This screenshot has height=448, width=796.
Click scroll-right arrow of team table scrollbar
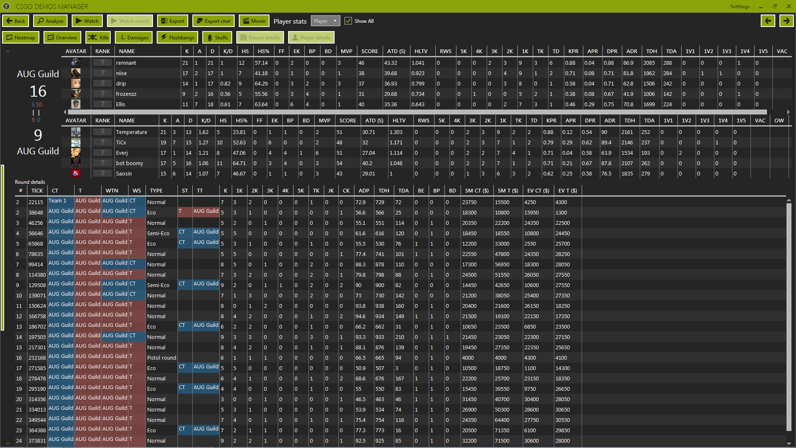pyautogui.click(x=788, y=112)
